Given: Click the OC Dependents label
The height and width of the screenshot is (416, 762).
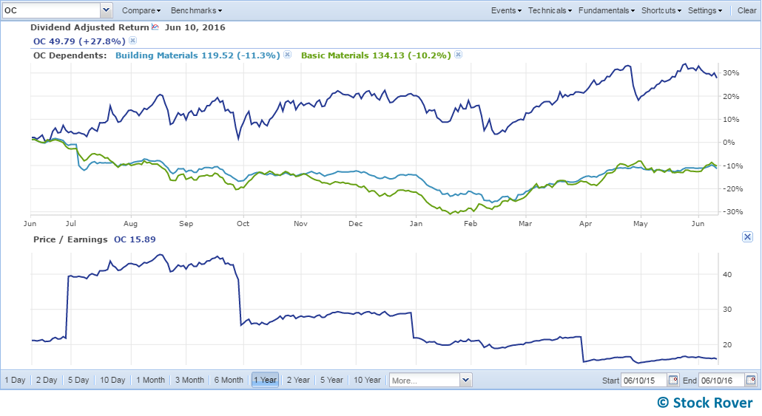Looking at the screenshot, I should [x=70, y=55].
